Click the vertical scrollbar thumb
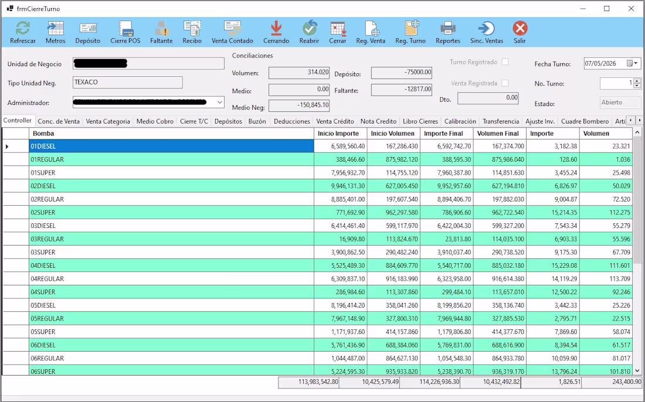645x402 pixels. coord(637,200)
